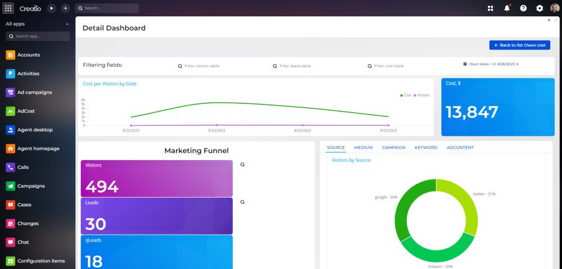The width and height of the screenshot is (562, 269).
Task: Switch to the CAMPAIGN tab
Action: [x=393, y=148]
